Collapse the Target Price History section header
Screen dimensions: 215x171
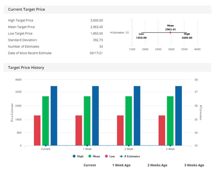tap(26, 68)
